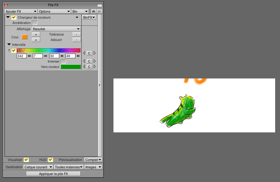Click the green Vers couleur swatch

[71, 67]
